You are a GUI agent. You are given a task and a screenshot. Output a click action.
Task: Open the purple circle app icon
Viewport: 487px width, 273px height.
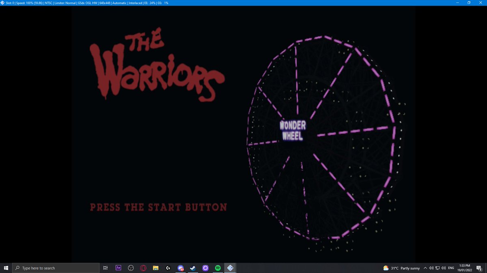[205, 268]
